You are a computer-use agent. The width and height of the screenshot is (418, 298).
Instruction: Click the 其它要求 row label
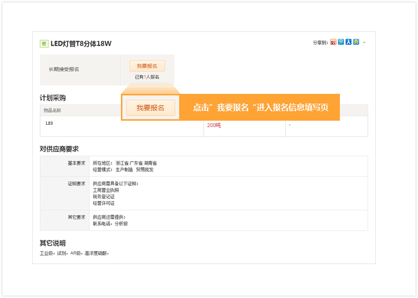click(77, 218)
